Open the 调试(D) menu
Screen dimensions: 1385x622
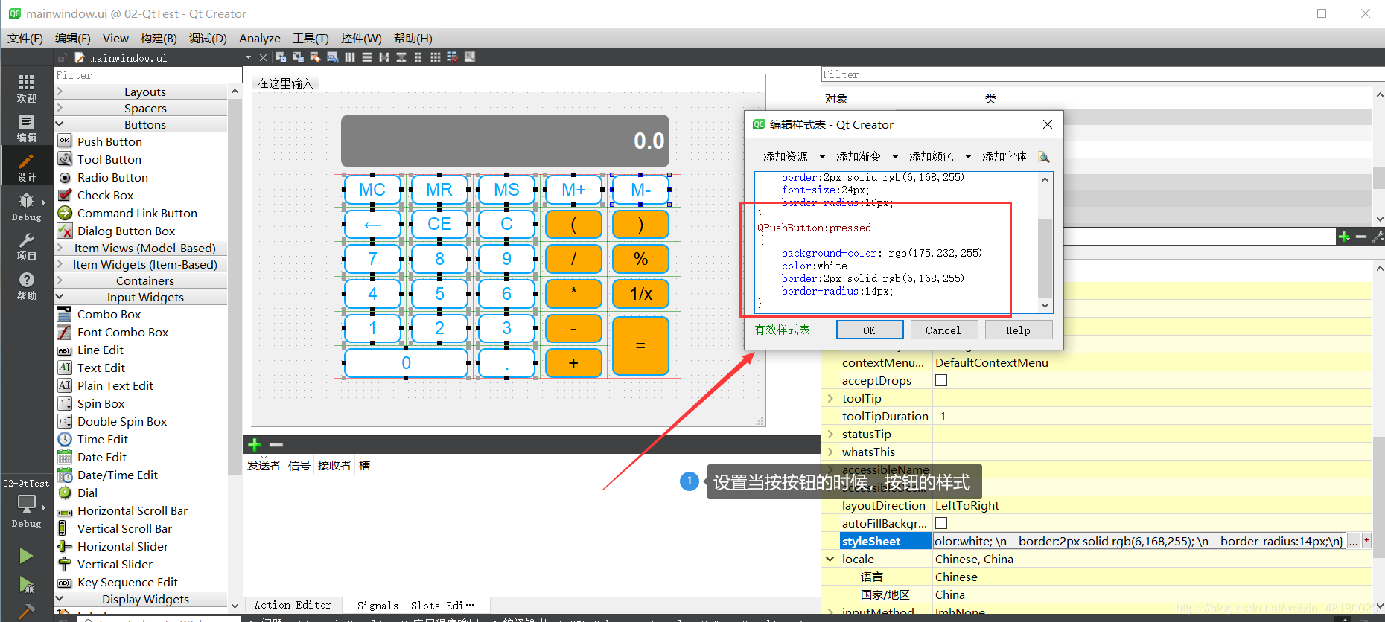(208, 38)
